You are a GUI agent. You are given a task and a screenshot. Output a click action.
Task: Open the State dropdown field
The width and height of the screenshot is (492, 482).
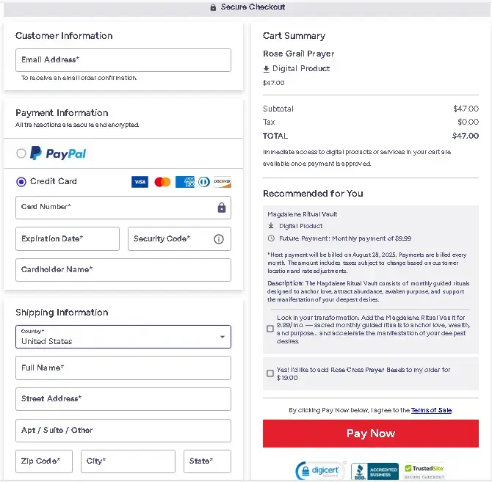tap(207, 461)
